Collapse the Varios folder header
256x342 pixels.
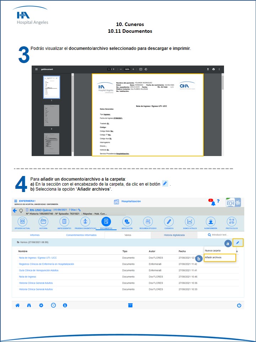(x=33, y=243)
